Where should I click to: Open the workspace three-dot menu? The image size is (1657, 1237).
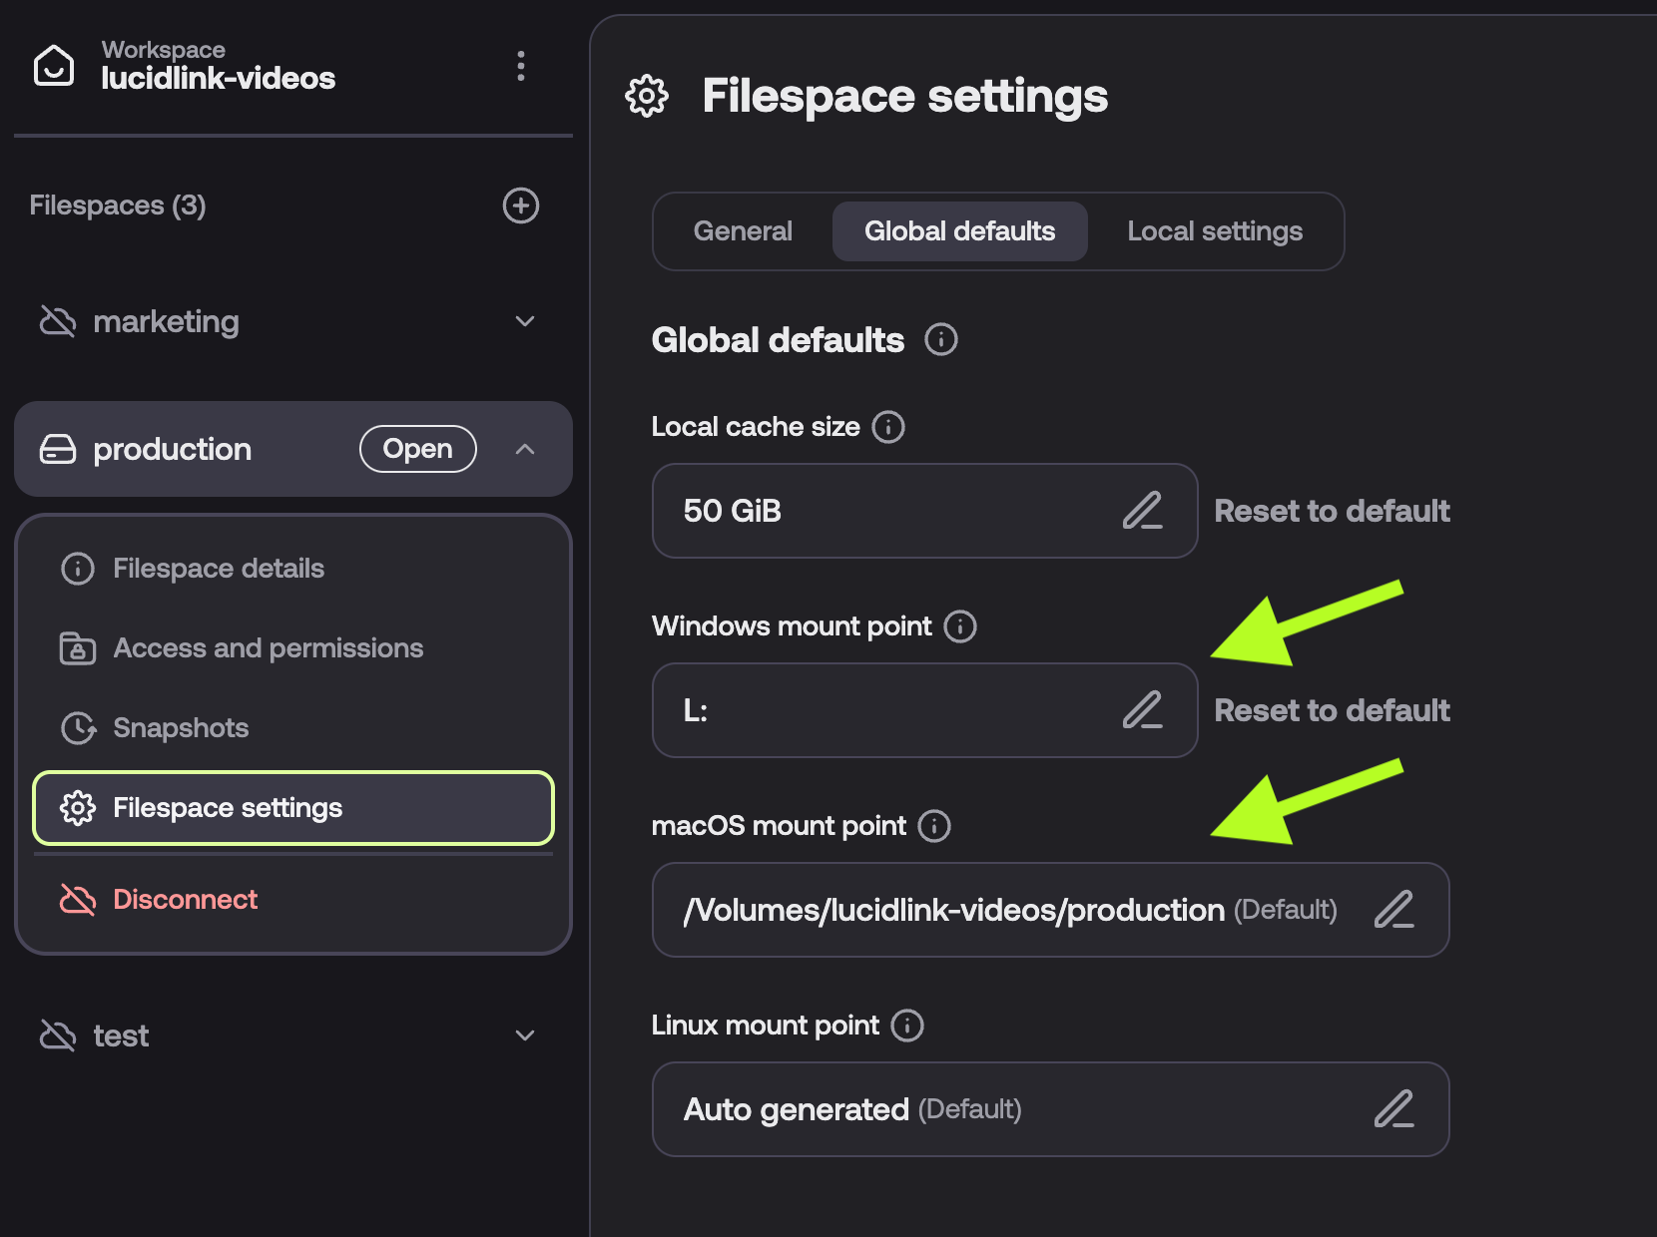(520, 66)
